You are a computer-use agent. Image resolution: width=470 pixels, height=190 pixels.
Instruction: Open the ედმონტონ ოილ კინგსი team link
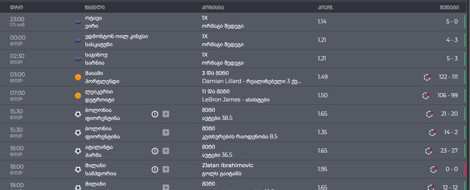[116, 36]
